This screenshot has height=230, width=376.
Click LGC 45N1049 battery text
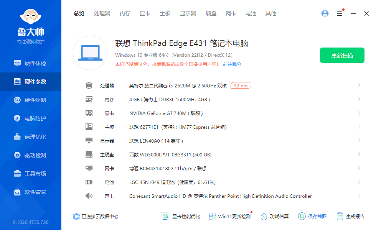(x=172, y=182)
